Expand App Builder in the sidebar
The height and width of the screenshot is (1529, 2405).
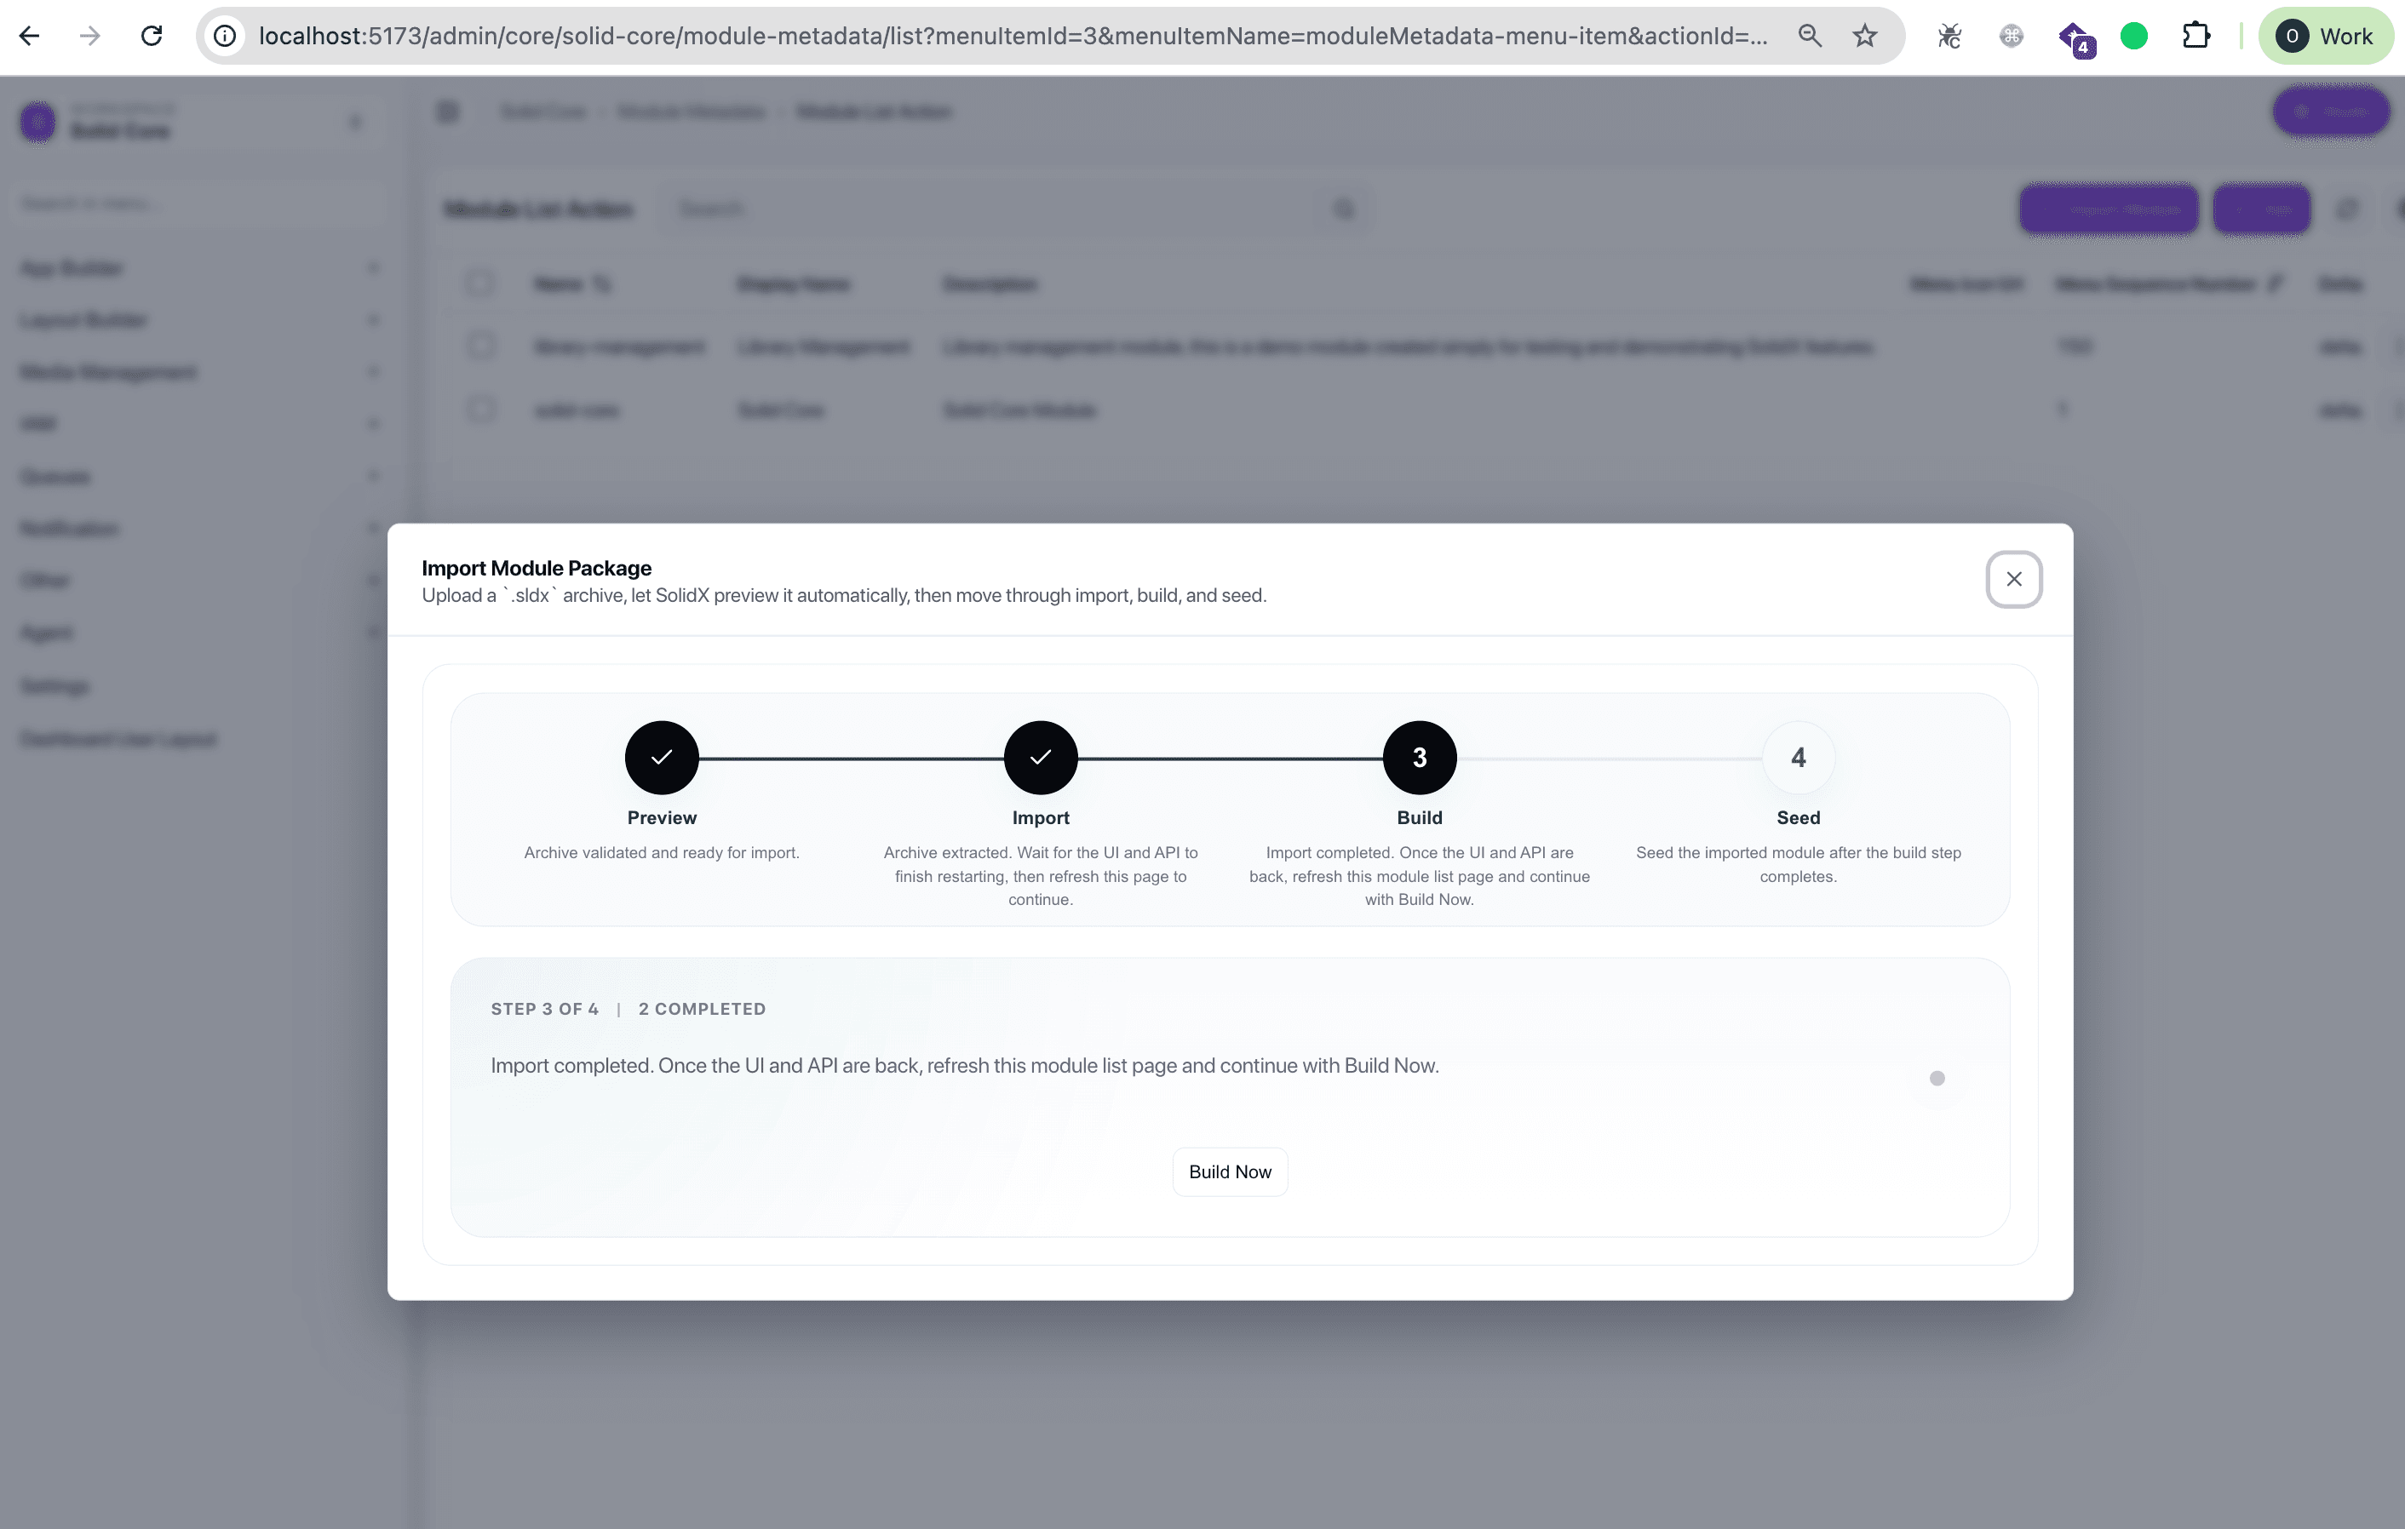click(x=200, y=267)
